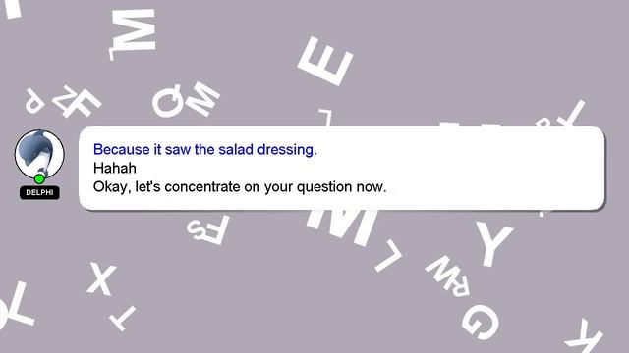Click the upside-down floating FS letter pair
This screenshot has height=353, width=629.
tap(207, 229)
